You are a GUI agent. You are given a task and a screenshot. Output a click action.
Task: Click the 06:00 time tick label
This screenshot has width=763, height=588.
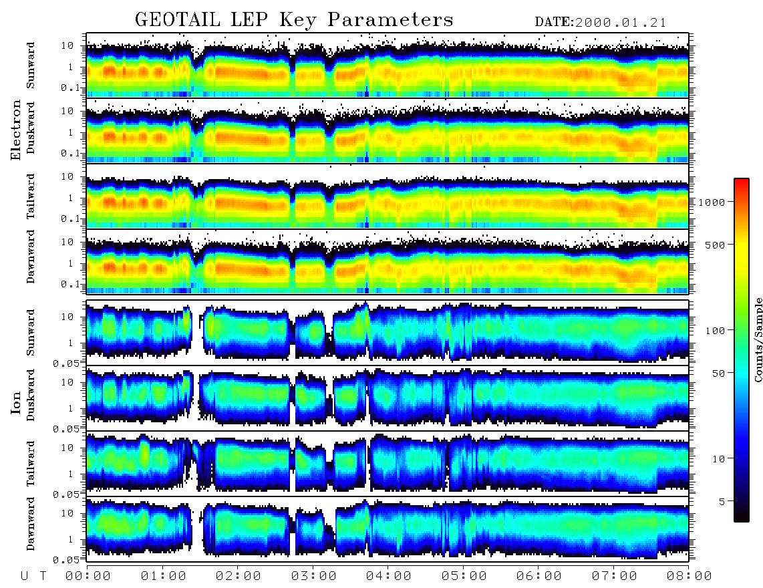[x=539, y=577]
